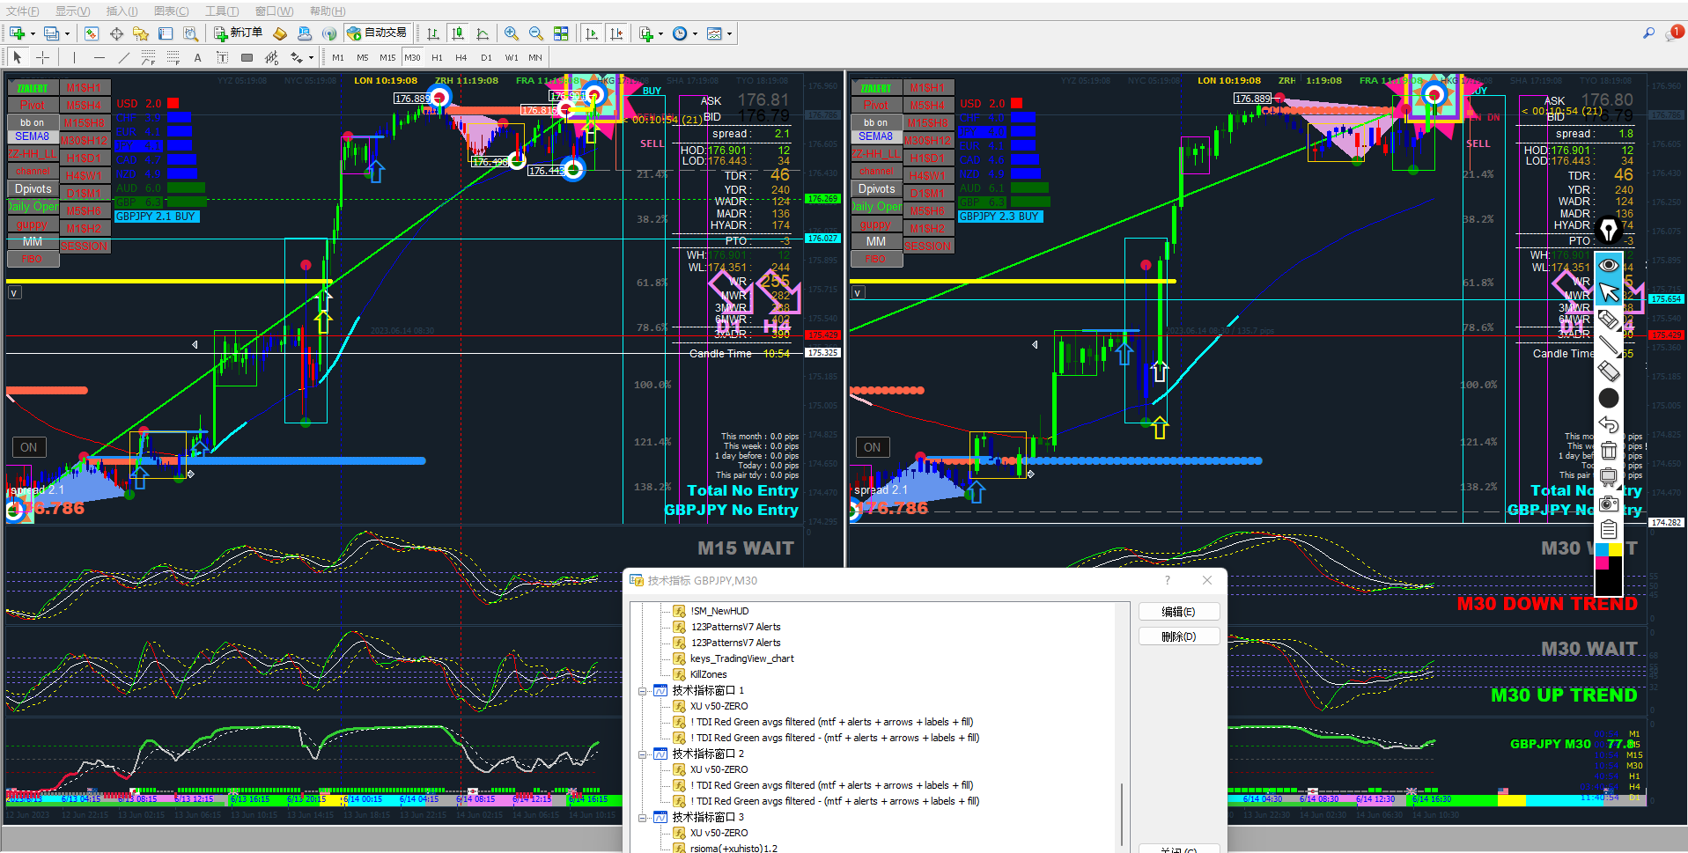The width and height of the screenshot is (1688, 853).
Task: Select the text label 'A' tool
Action: (197, 58)
